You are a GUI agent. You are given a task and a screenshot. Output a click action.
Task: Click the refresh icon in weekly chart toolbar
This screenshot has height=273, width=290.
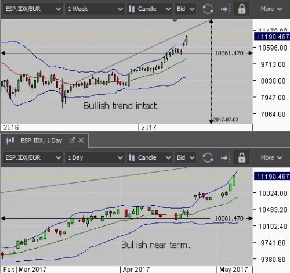point(208,9)
